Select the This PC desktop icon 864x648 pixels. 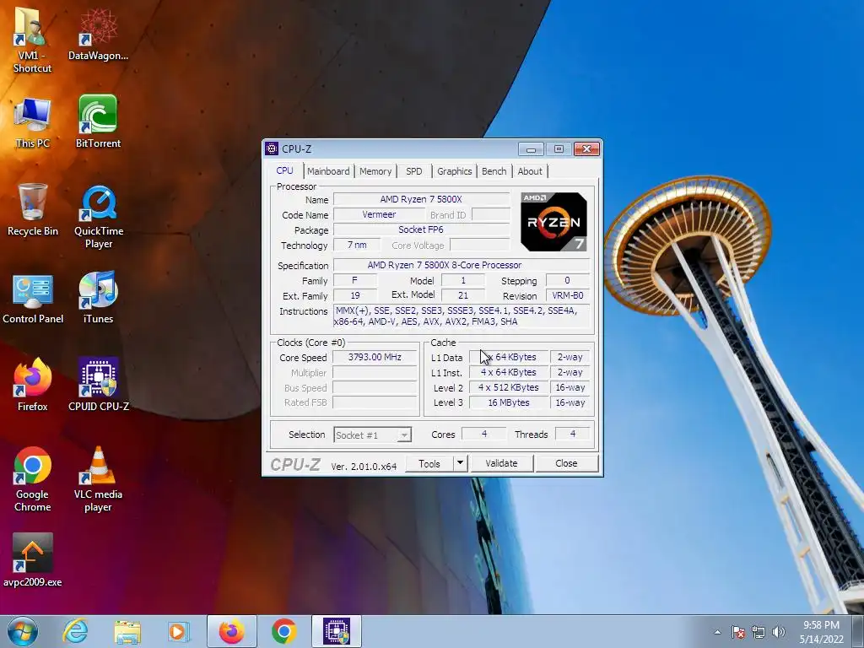pyautogui.click(x=32, y=122)
